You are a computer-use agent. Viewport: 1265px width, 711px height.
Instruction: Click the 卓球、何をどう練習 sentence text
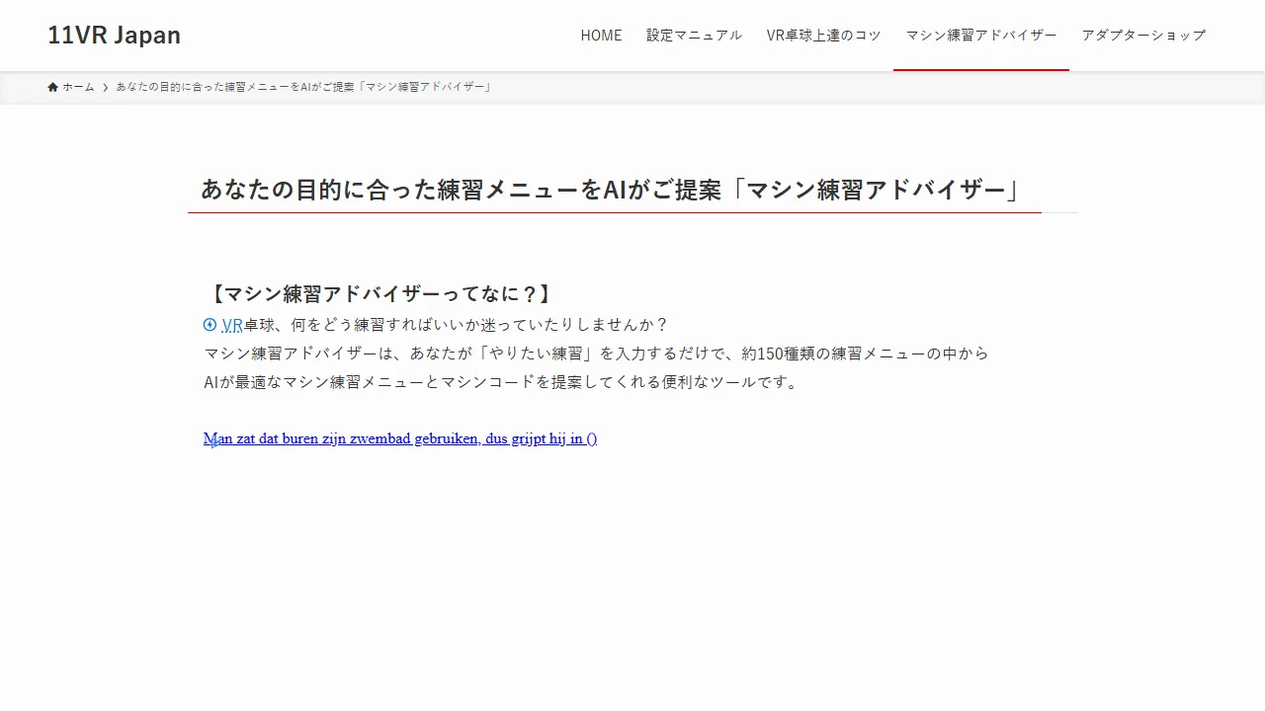(x=455, y=325)
